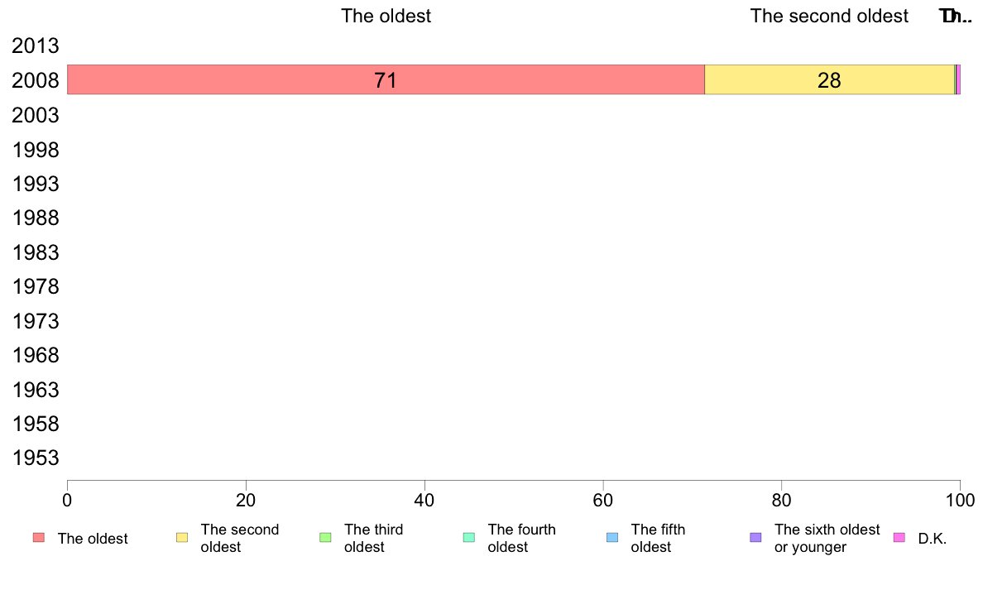This screenshot has height=609, width=983.
Task: Click the D.K. legend text label
Action: (933, 539)
